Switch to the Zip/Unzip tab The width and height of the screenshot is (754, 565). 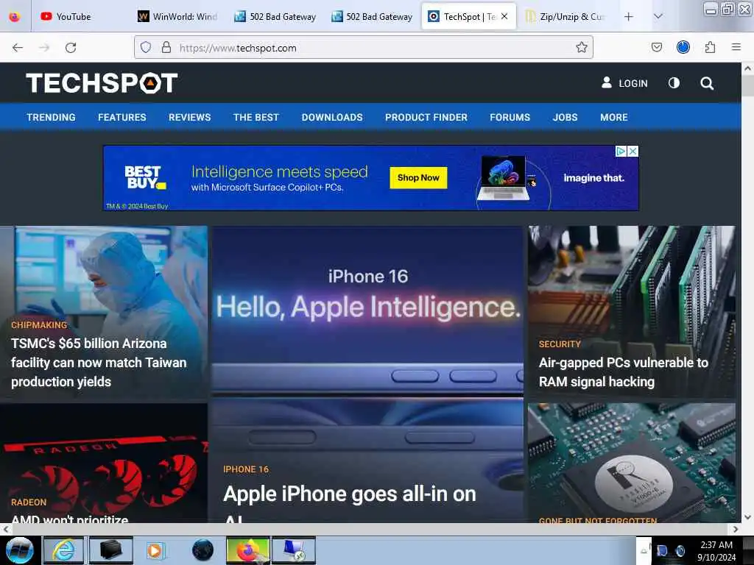click(x=565, y=17)
